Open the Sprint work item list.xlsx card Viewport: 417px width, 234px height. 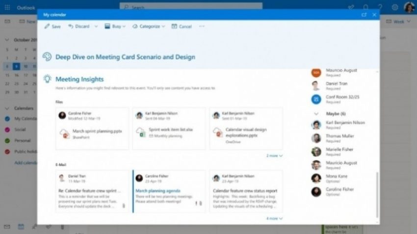point(171,131)
